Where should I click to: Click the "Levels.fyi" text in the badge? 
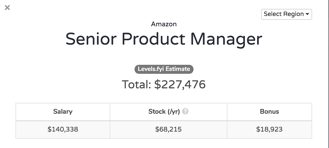point(151,69)
